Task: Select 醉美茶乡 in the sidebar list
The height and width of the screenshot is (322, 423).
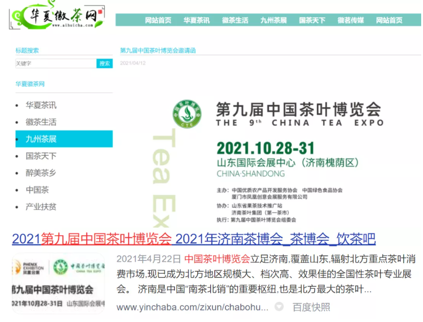Action: pyautogui.click(x=41, y=173)
